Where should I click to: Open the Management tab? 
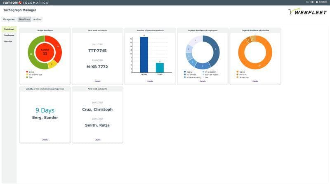[x=9, y=19]
